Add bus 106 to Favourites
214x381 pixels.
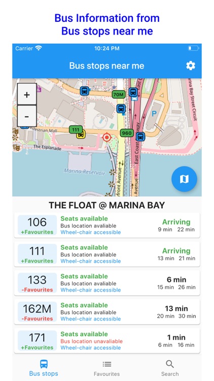coord(37,232)
